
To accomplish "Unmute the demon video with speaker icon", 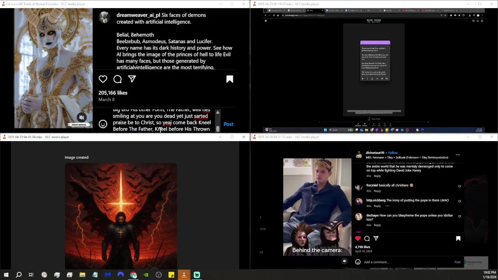I will click(82, 117).
